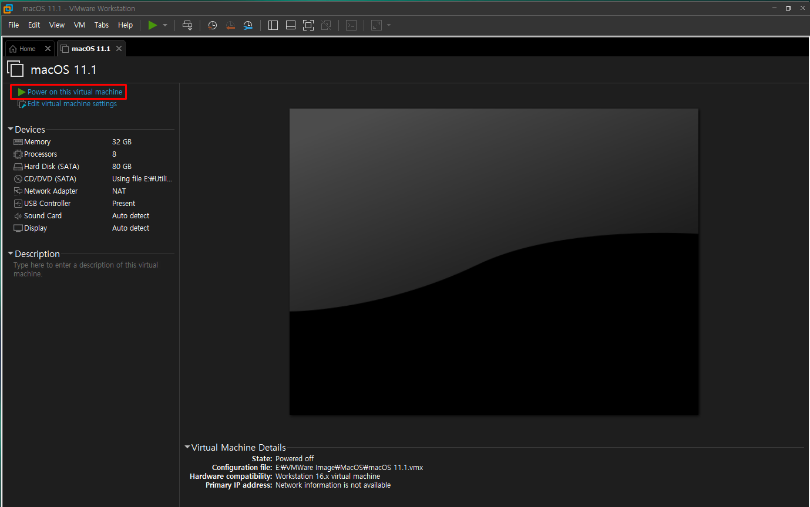810x507 pixels.
Task: Close the macOS 11.1 tab
Action: (119, 49)
